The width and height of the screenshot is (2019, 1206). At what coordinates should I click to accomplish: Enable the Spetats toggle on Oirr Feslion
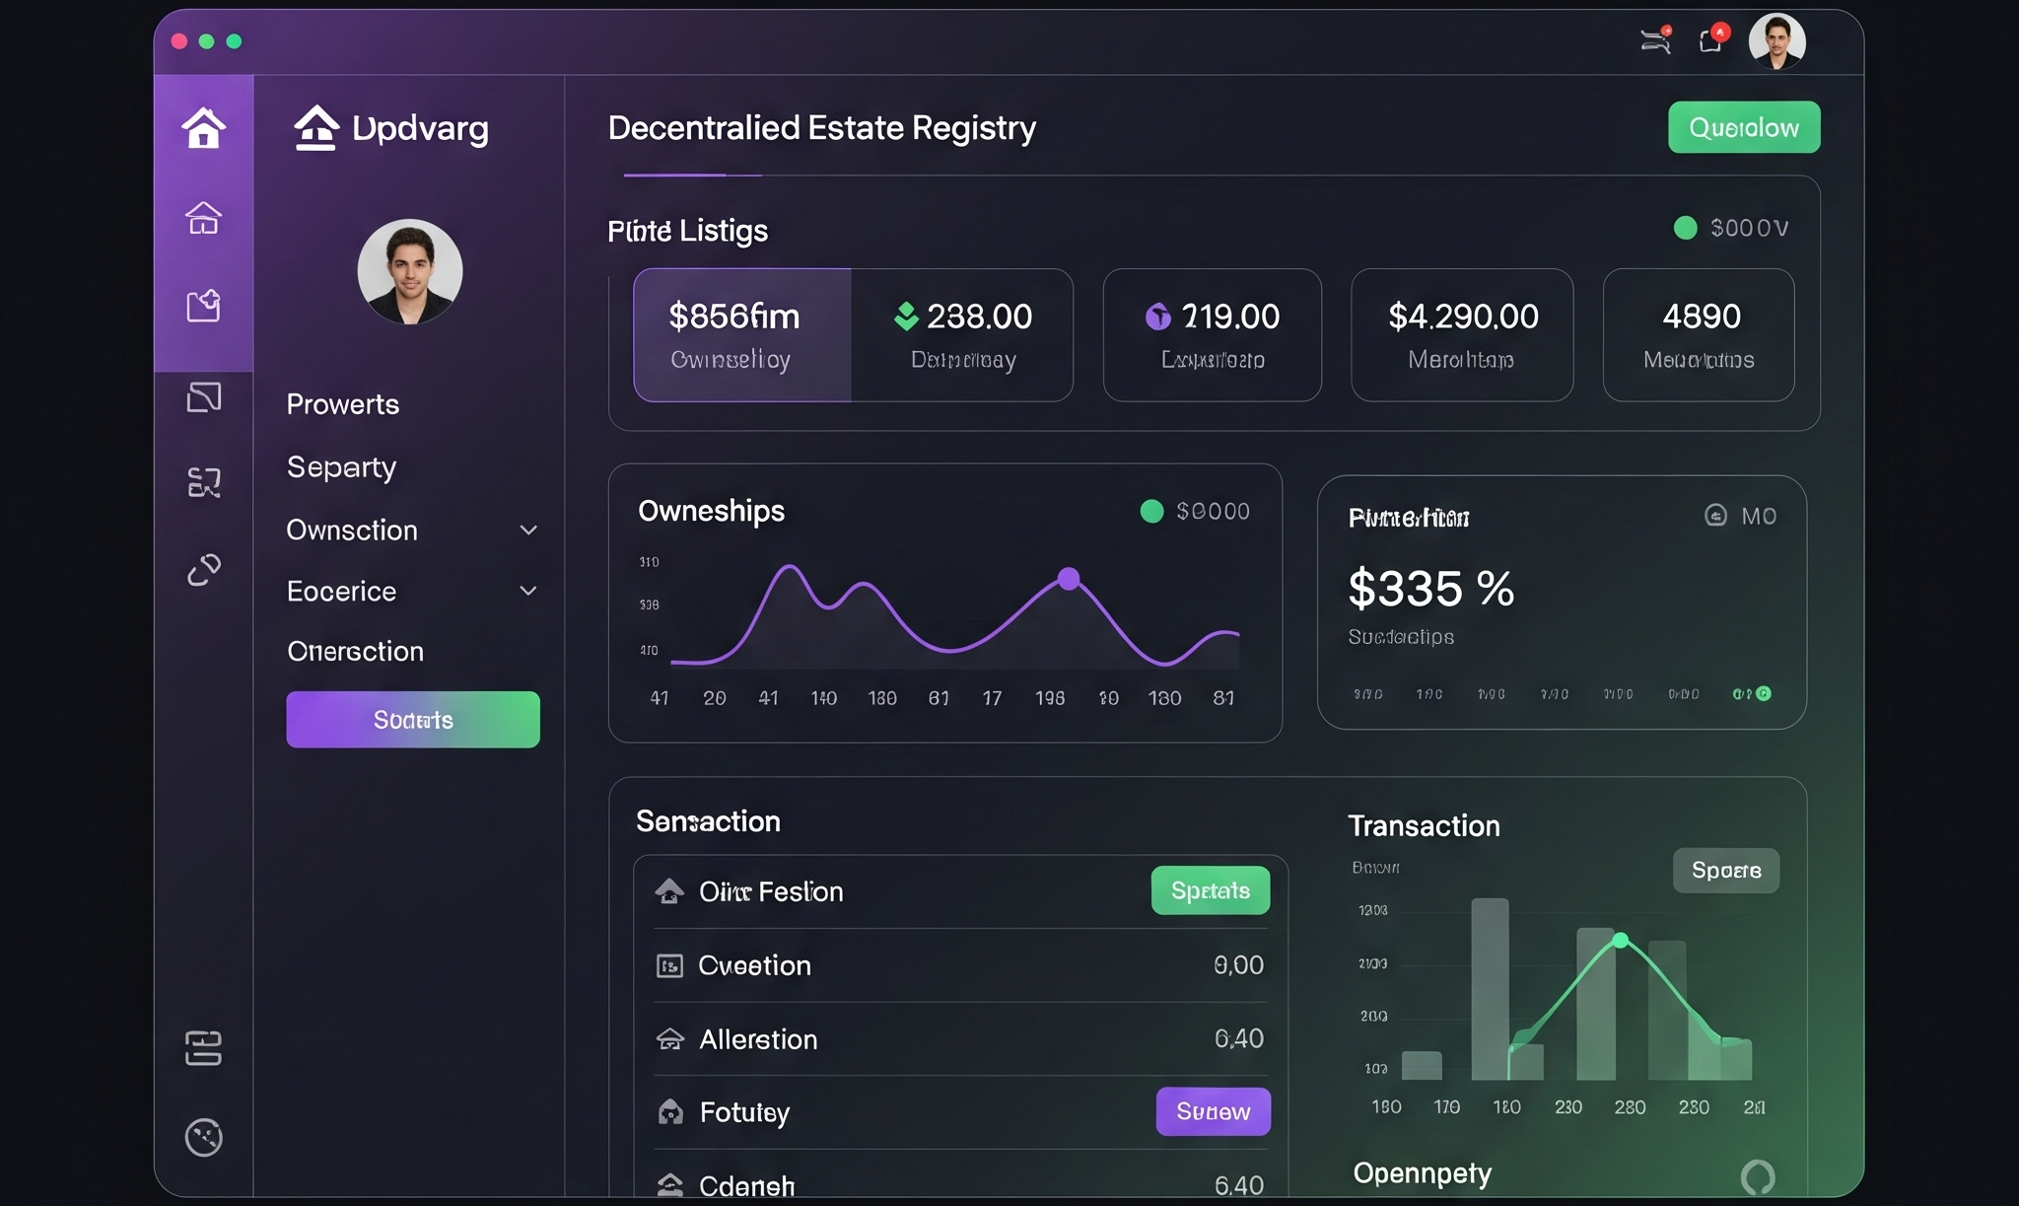point(1210,890)
